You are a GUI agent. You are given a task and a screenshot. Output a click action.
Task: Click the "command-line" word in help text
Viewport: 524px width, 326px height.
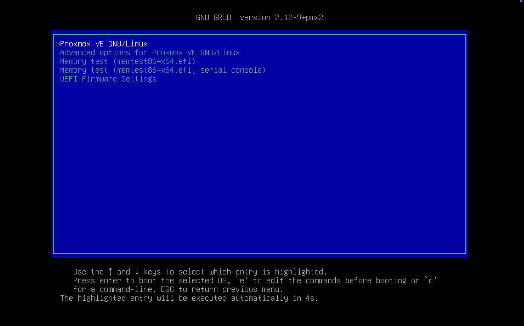126,289
